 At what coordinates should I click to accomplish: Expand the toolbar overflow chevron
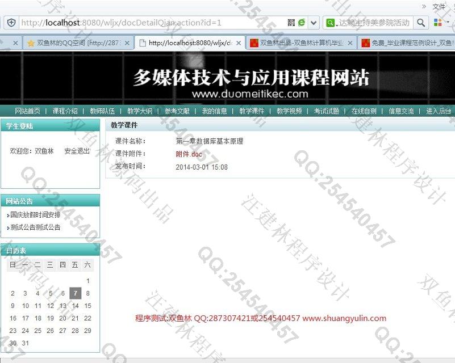click(x=424, y=6)
